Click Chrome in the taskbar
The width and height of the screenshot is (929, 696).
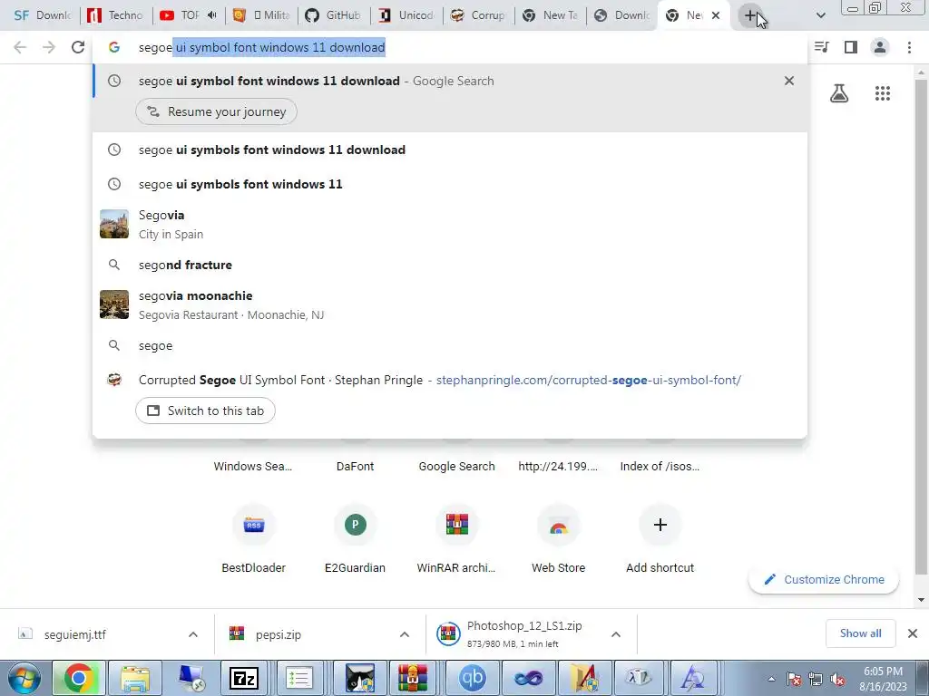point(79,678)
